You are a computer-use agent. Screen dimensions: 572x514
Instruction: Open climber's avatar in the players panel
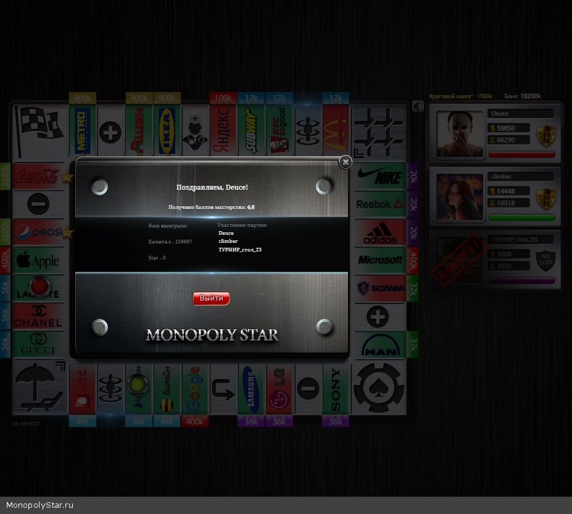(460, 197)
